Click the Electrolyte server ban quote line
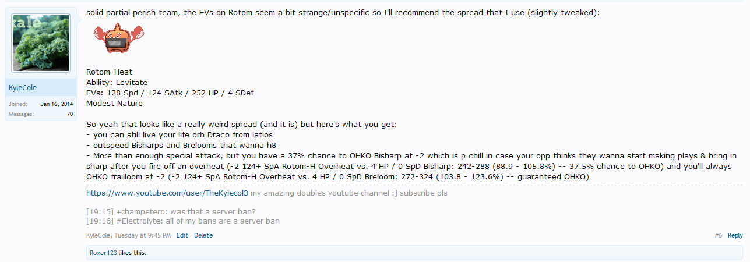Image resolution: width=750 pixels, height=262 pixels. [183, 221]
